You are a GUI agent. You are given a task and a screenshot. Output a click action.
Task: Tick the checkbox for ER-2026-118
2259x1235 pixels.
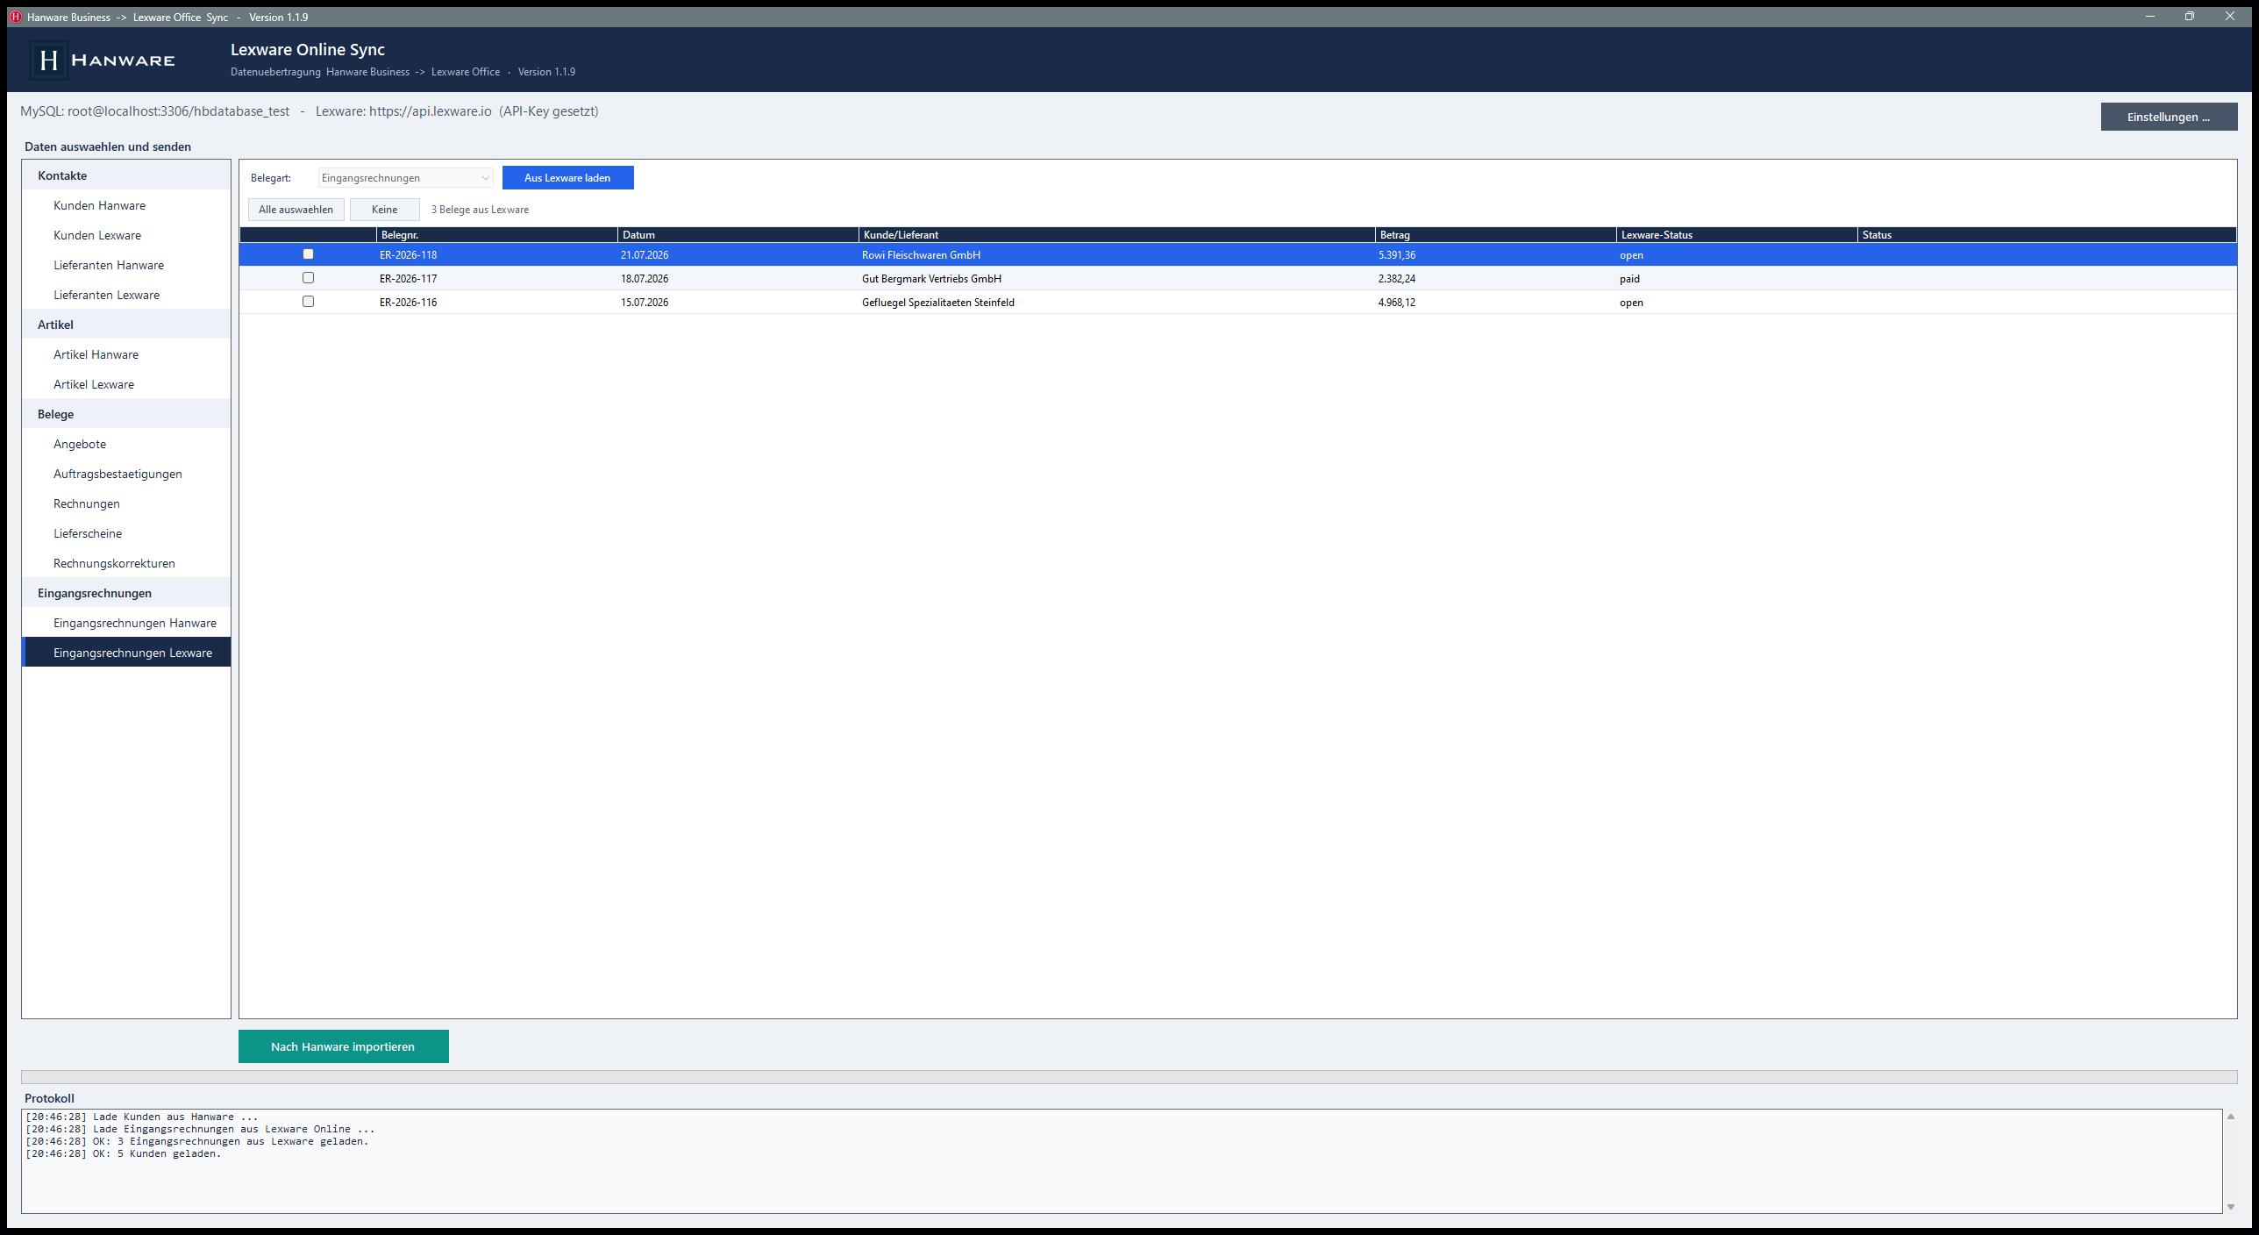coord(308,254)
